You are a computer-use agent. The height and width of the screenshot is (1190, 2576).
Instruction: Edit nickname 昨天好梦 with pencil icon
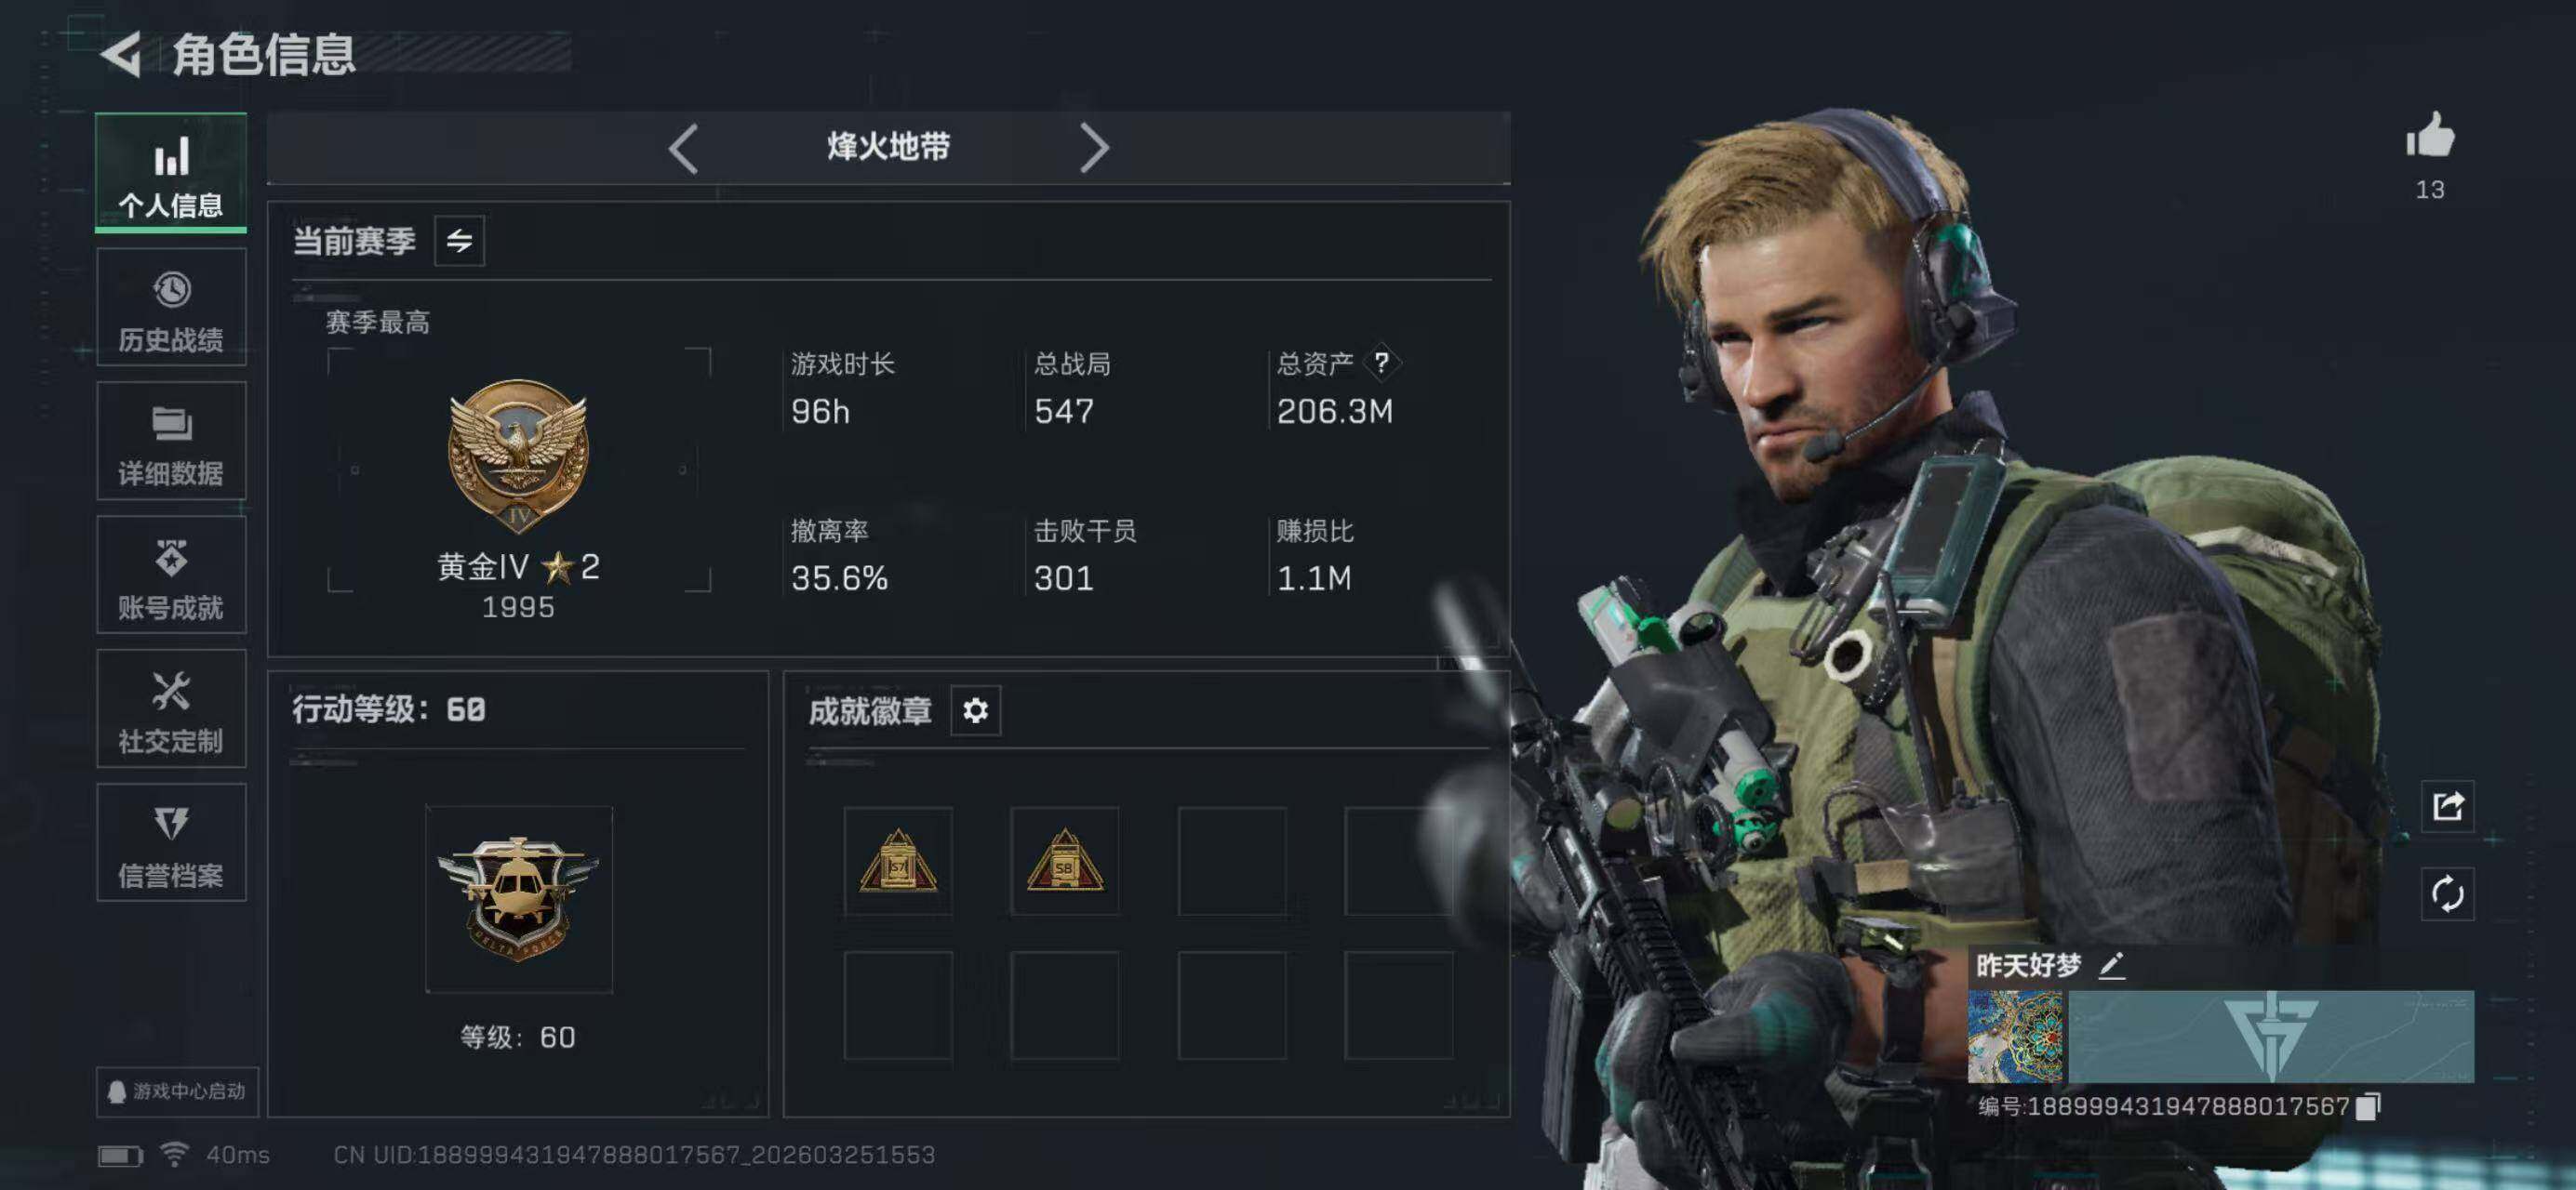(2111, 965)
